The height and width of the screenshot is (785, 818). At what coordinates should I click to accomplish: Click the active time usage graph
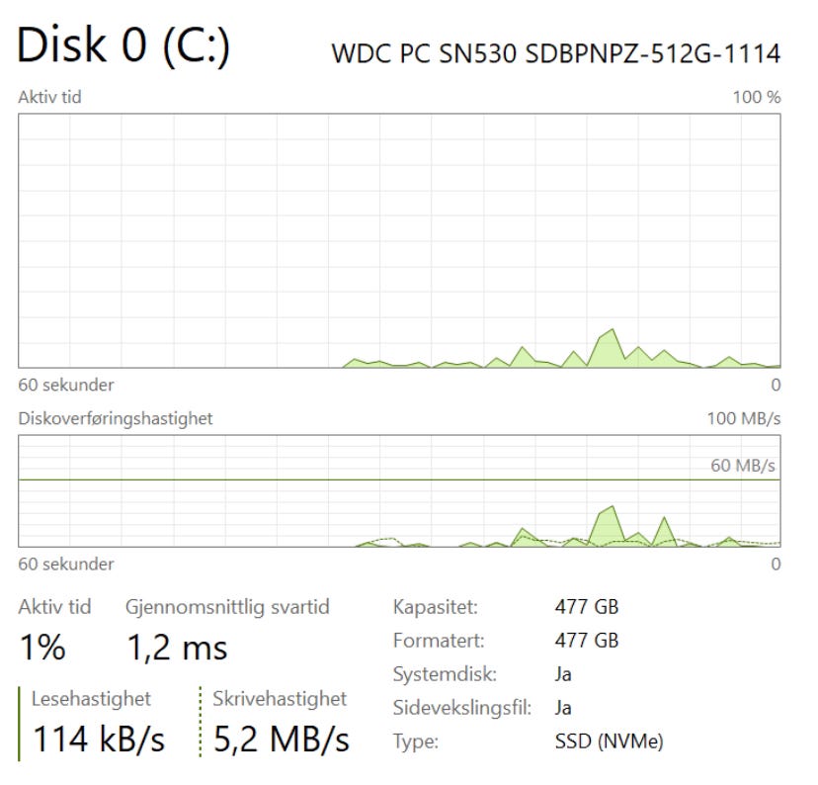click(399, 240)
